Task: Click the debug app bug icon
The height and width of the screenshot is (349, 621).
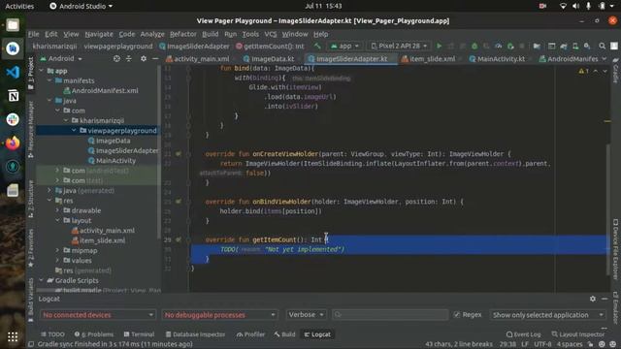Action: point(474,46)
